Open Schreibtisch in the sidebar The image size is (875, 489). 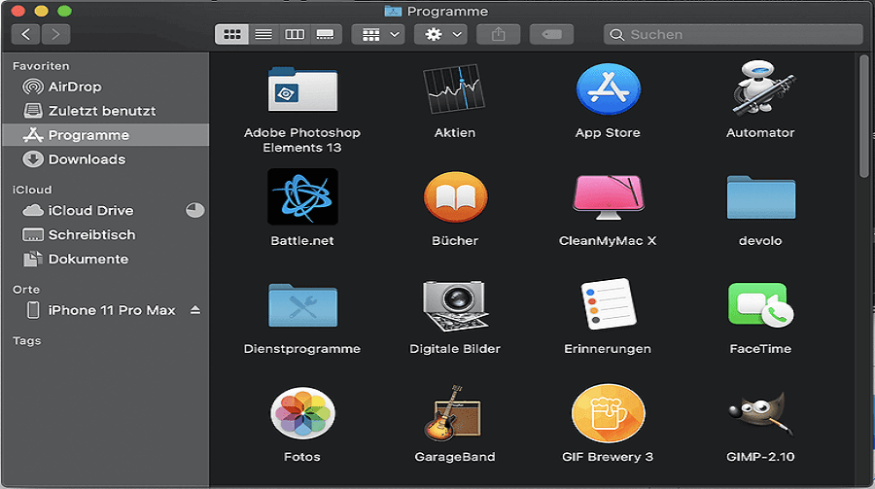pyautogui.click(x=105, y=234)
